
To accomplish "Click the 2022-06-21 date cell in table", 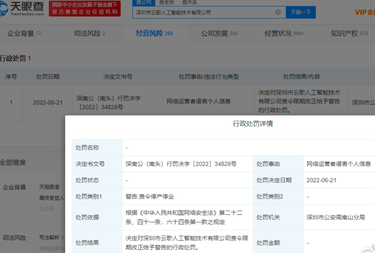I will click(x=48, y=103).
